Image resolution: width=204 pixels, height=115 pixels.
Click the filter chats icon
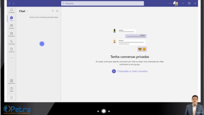tap(53, 11)
